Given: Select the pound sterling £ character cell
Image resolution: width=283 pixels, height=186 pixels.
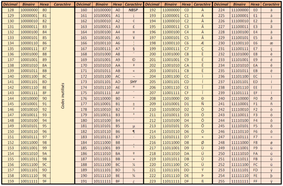Looking at the screenshot, I should (x=133, y=27).
